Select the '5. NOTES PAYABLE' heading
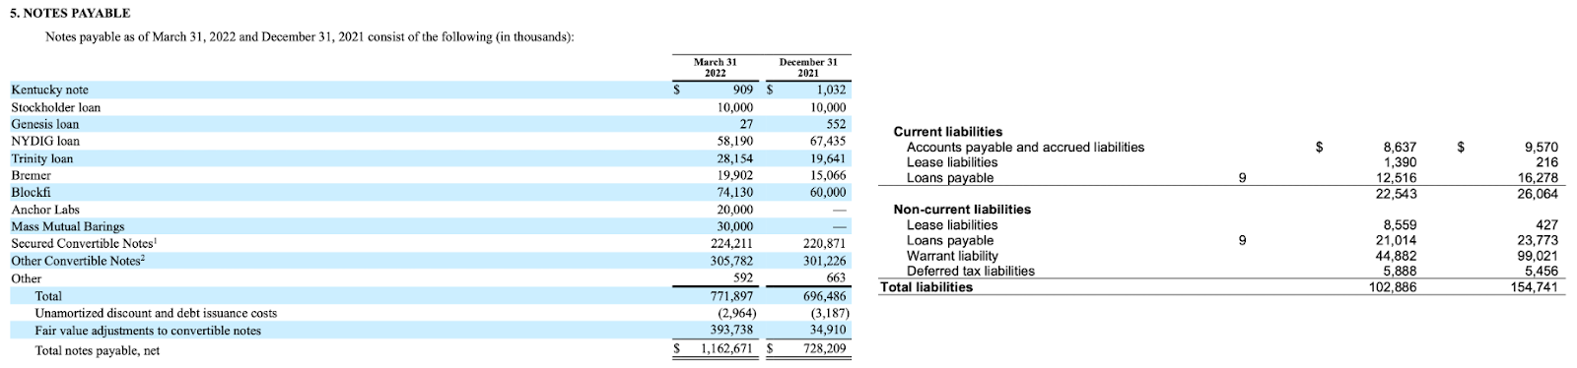The height and width of the screenshot is (368, 1577). pos(70,14)
